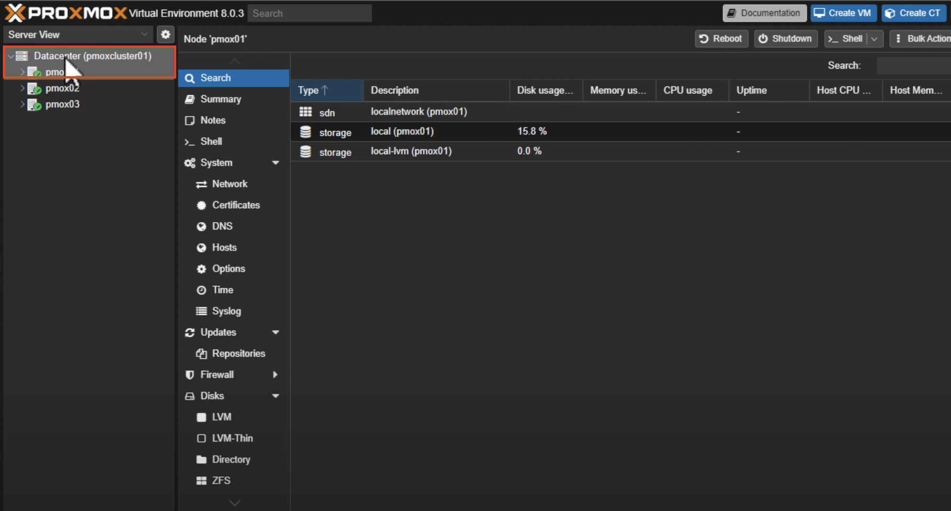
Task: Open the Notes panel for pmox01
Action: click(213, 120)
